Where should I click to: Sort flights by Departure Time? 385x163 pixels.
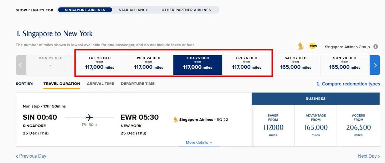pyautogui.click(x=138, y=84)
